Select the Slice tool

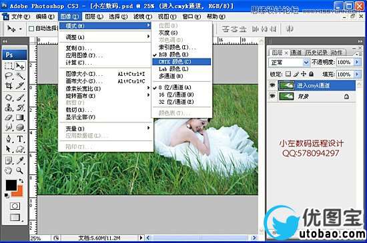pyautogui.click(x=20, y=86)
